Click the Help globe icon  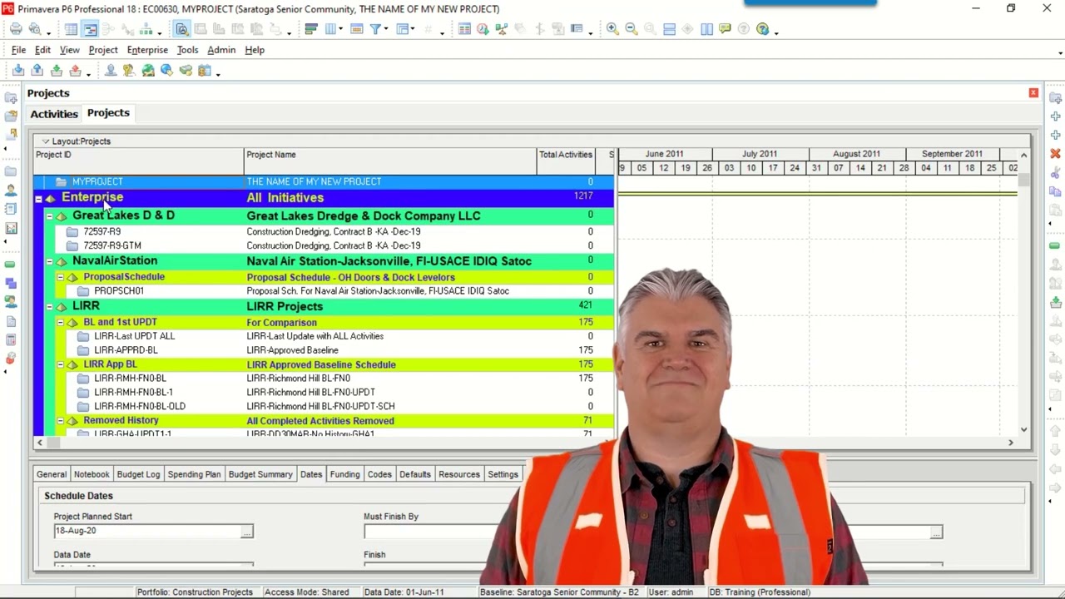763,29
